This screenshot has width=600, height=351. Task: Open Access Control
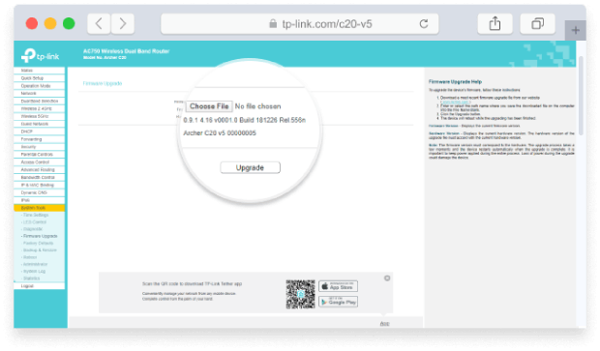[39, 162]
